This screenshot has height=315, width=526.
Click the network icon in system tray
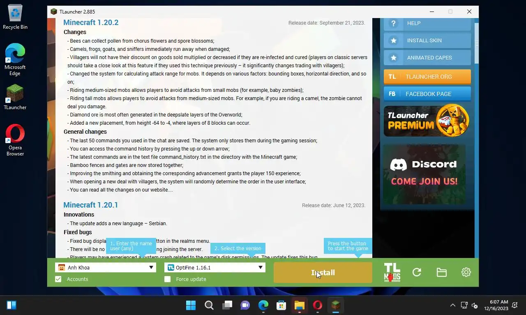(x=464, y=305)
